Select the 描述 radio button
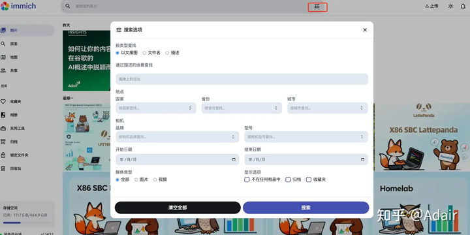Image resolution: width=470 pixels, height=235 pixels. click(167, 53)
